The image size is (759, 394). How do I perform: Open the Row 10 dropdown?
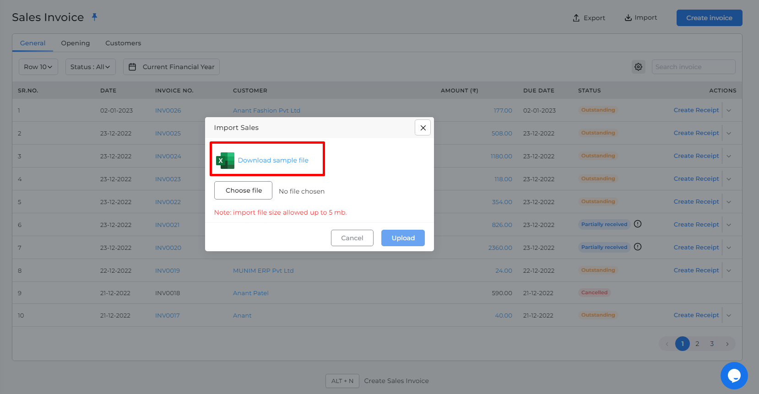coord(38,67)
